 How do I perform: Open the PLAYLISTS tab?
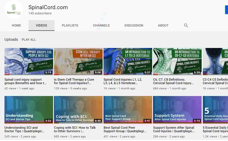(70, 25)
